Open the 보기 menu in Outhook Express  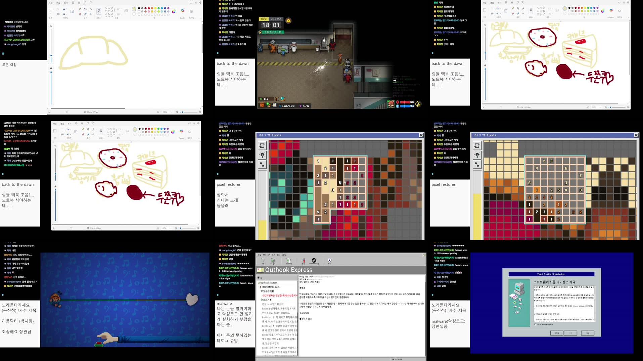pos(268,255)
